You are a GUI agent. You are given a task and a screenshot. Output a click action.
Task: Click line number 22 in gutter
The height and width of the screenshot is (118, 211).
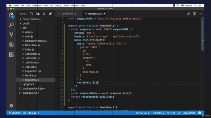[x=62, y=93]
